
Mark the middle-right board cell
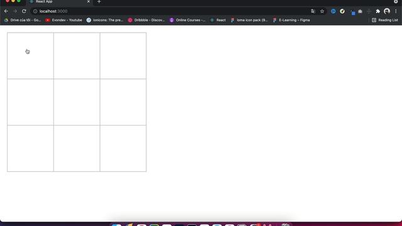click(x=123, y=102)
